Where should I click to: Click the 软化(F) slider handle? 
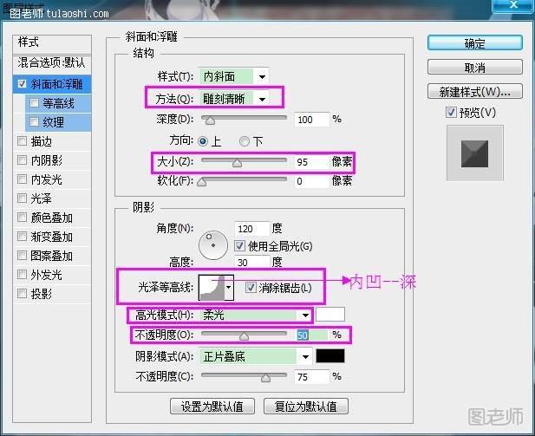coord(202,182)
